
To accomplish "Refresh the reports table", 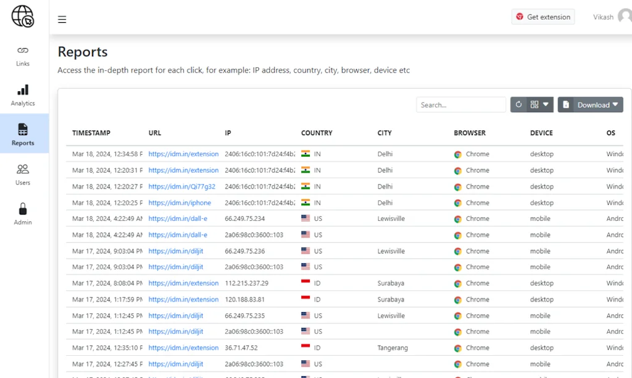I will click(519, 104).
